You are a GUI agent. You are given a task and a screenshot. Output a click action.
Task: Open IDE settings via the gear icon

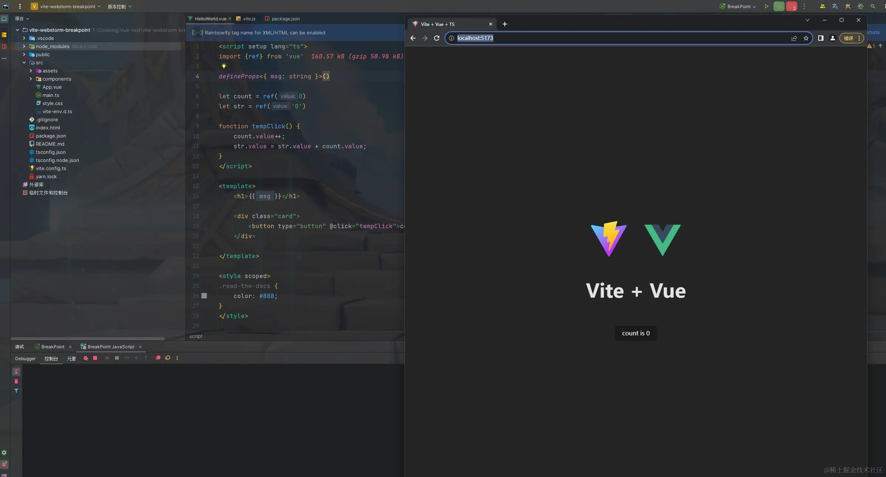click(x=4, y=453)
